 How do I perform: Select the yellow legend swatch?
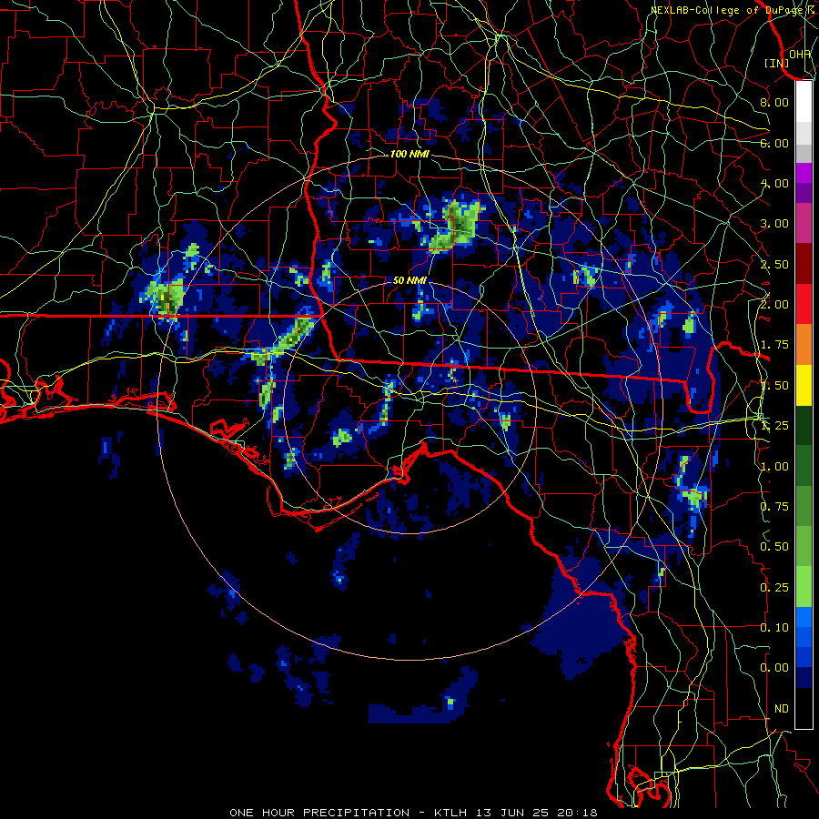[804, 386]
